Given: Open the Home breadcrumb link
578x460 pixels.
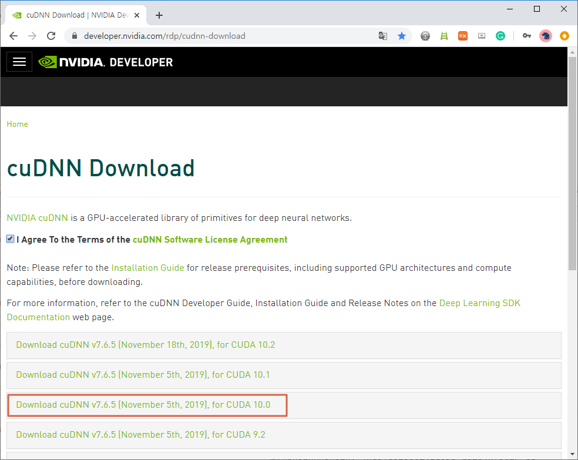Looking at the screenshot, I should [x=17, y=124].
